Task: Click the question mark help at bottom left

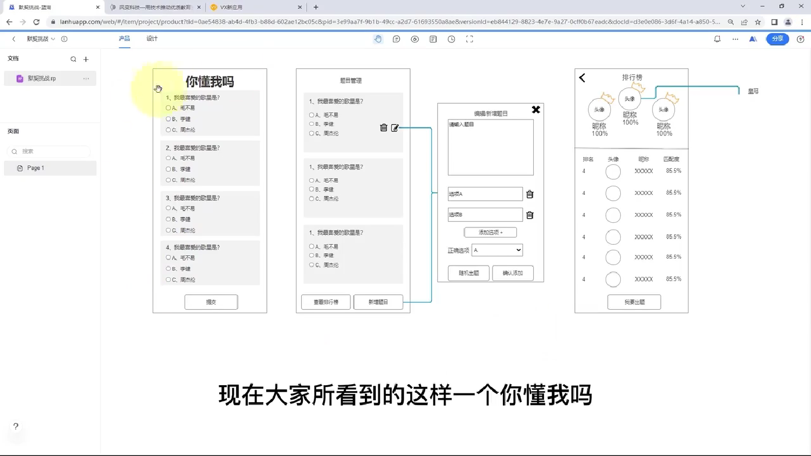Action: point(16,426)
